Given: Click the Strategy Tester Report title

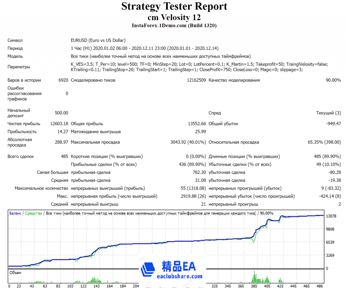Looking at the screenshot, I should point(174,6).
